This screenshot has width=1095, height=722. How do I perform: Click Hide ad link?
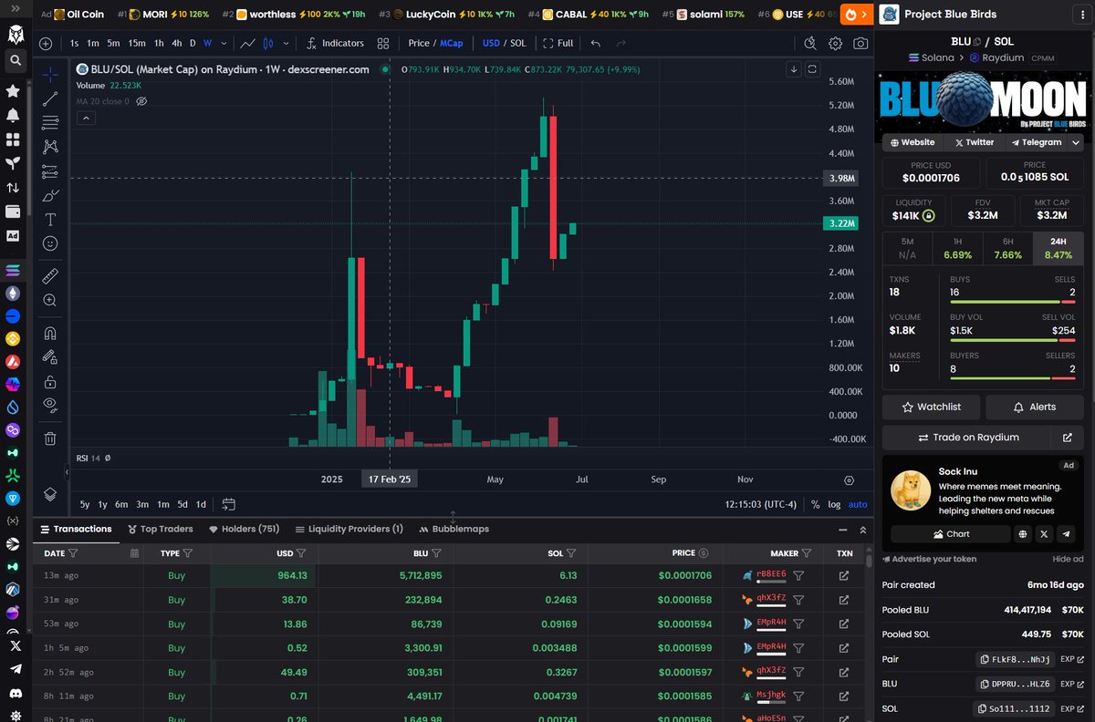[x=1068, y=559]
